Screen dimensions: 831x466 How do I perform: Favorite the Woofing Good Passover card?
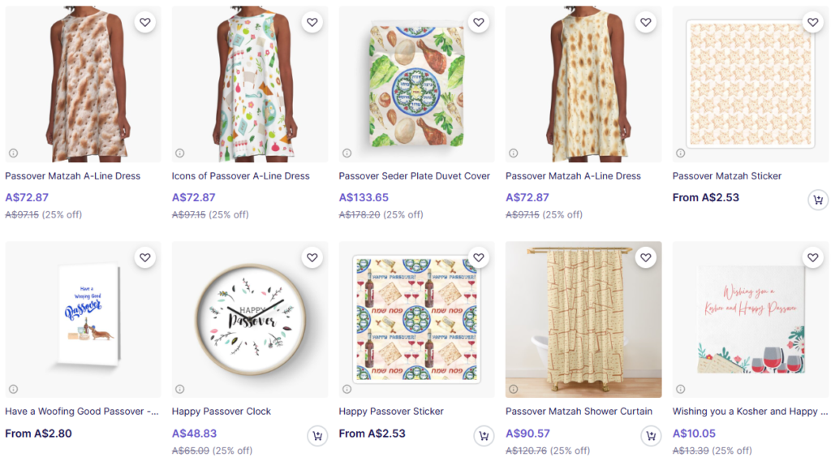point(145,258)
